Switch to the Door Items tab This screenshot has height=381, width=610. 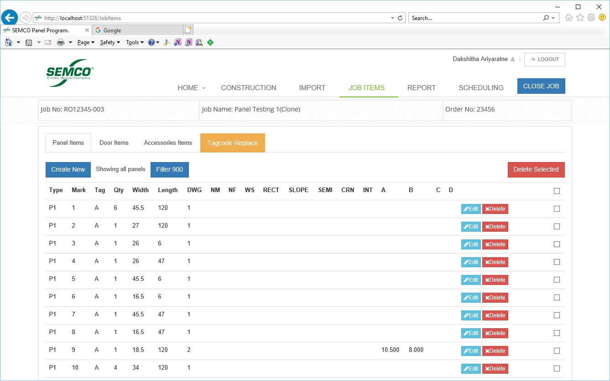114,143
